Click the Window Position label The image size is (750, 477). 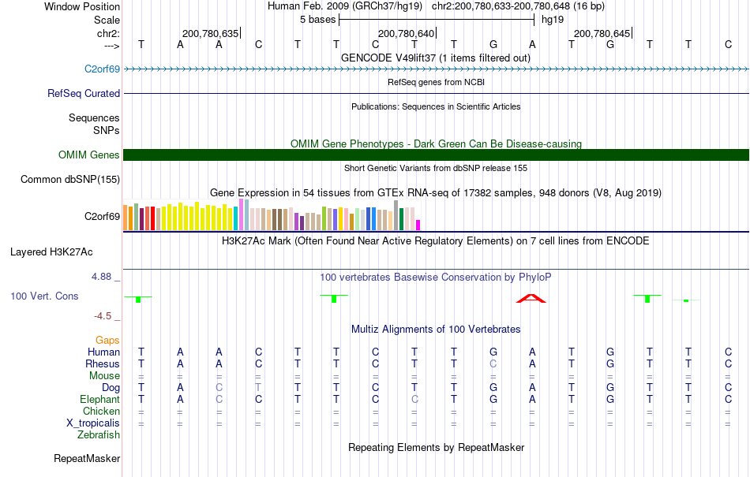(82, 6)
